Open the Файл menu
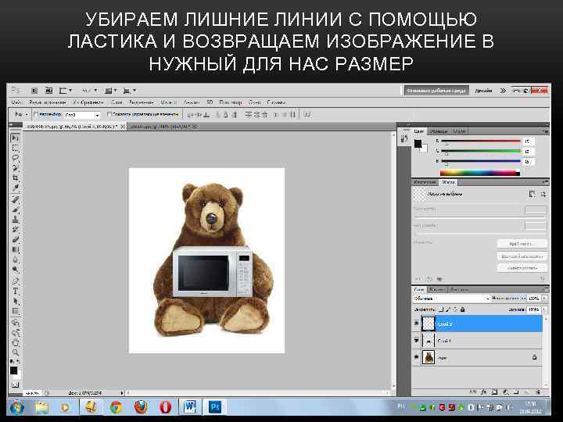The width and height of the screenshot is (563, 422). tap(16, 102)
